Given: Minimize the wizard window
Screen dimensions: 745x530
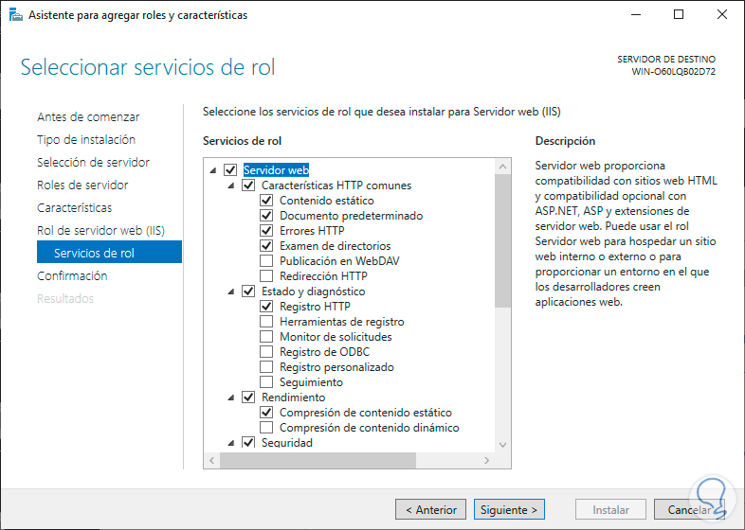Looking at the screenshot, I should [x=636, y=15].
